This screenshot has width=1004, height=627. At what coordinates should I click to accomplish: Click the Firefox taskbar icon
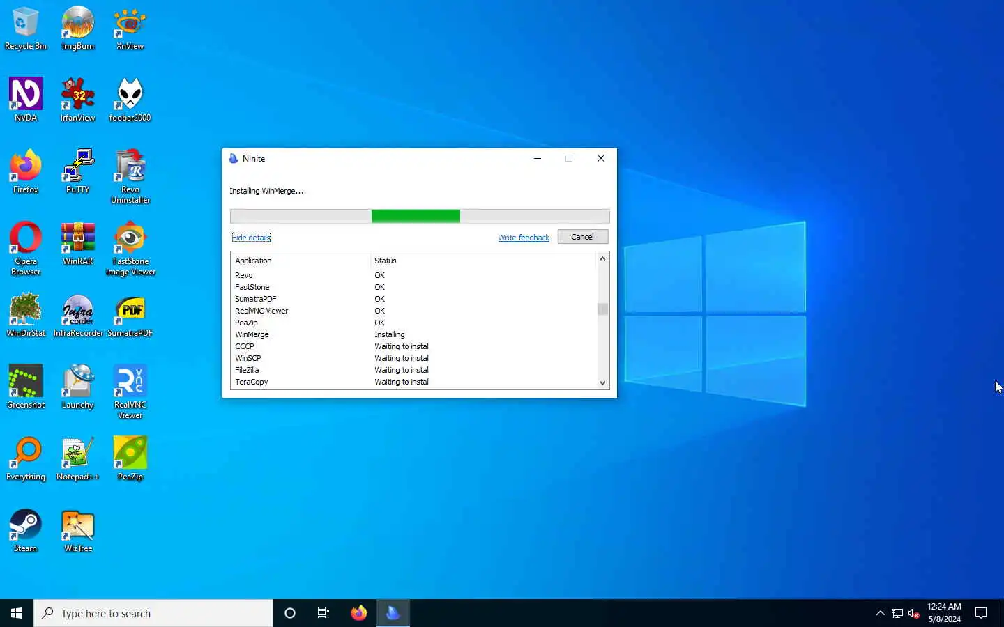(x=359, y=613)
